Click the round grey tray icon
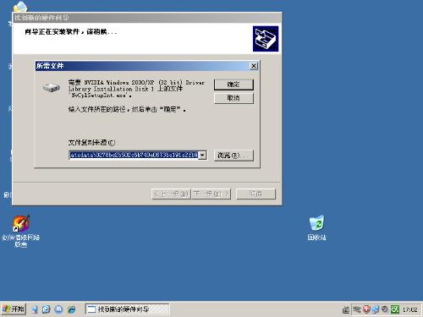Image resolution: width=423 pixels, height=317 pixels. tap(385, 309)
